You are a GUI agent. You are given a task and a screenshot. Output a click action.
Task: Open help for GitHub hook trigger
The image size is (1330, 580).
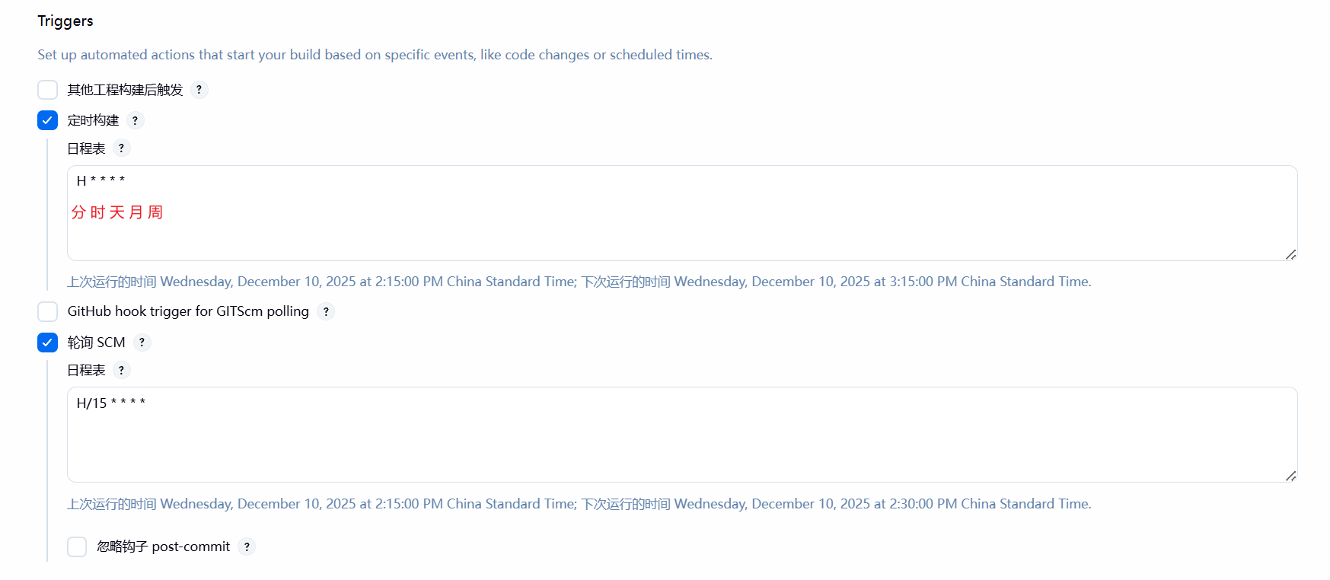tap(326, 311)
